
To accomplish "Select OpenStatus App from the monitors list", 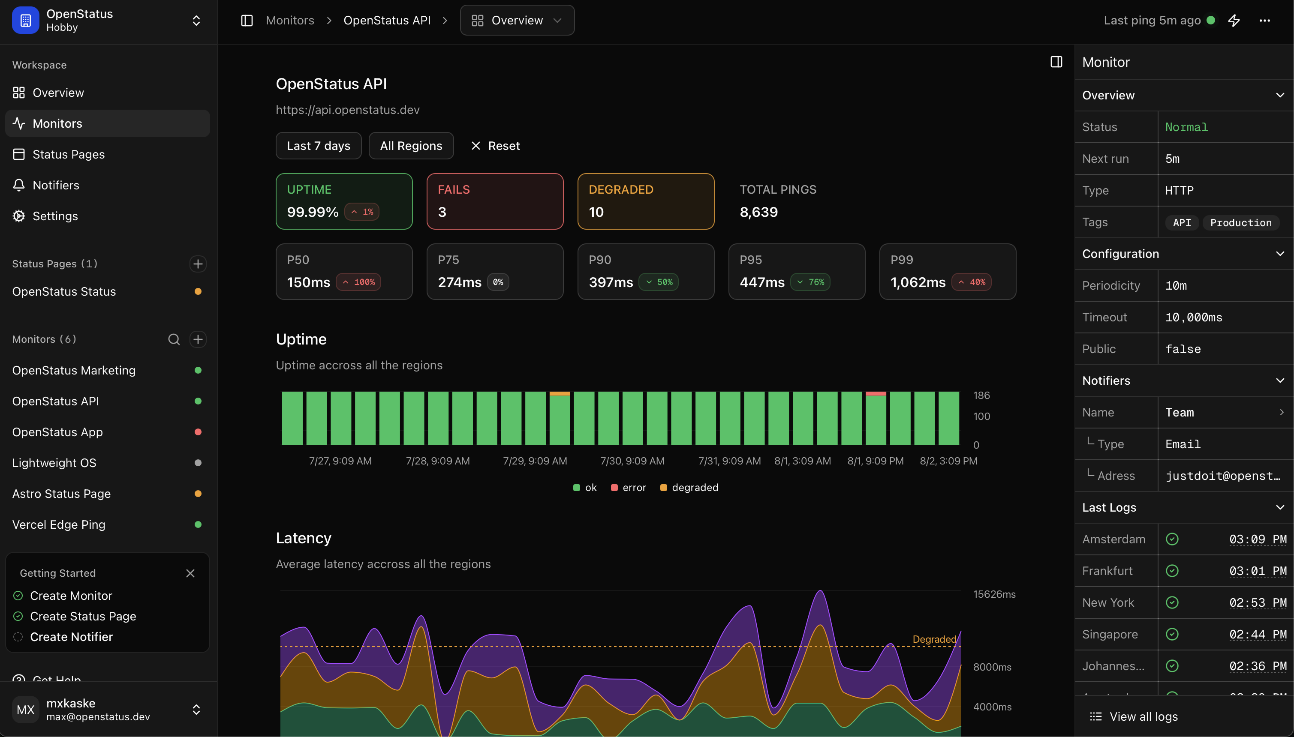I will pos(57,432).
